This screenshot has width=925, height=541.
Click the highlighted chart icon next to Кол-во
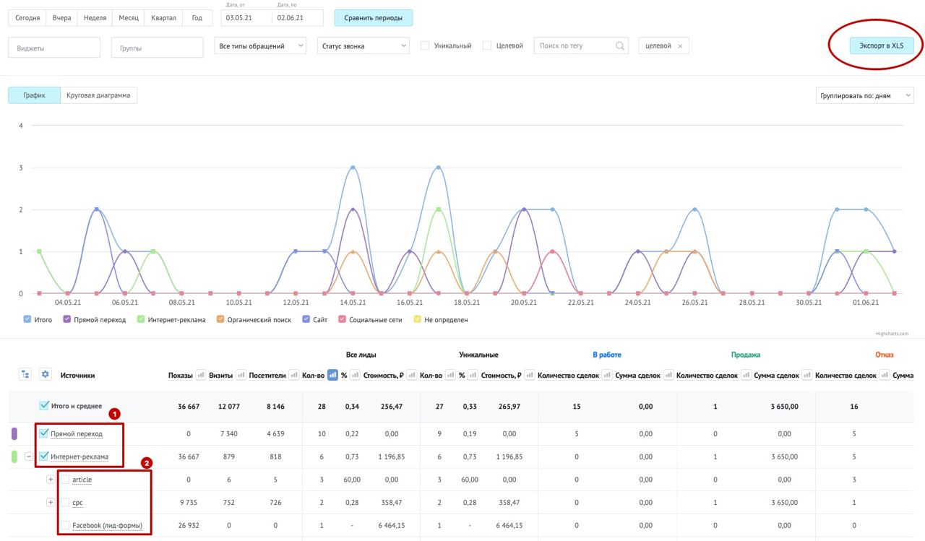click(332, 375)
